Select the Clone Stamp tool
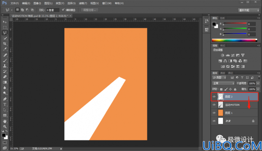262x151 pixels. point(5,66)
